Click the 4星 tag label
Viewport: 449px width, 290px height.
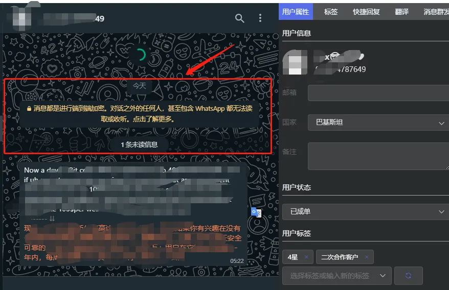tap(293, 257)
